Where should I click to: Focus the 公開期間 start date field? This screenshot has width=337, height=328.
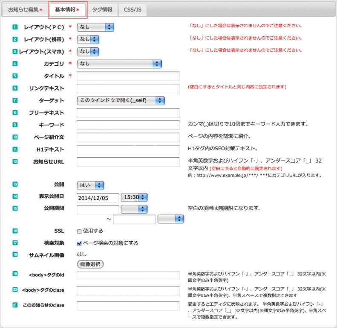pyautogui.click(x=98, y=209)
